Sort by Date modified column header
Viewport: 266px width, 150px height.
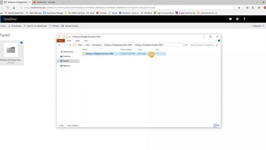(126, 50)
